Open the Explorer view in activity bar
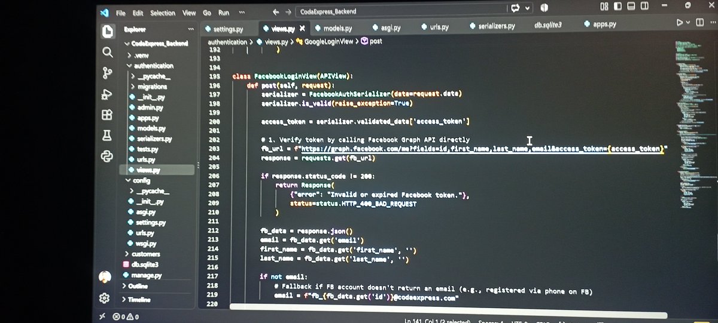Image resolution: width=718 pixels, height=323 pixels. [107, 30]
